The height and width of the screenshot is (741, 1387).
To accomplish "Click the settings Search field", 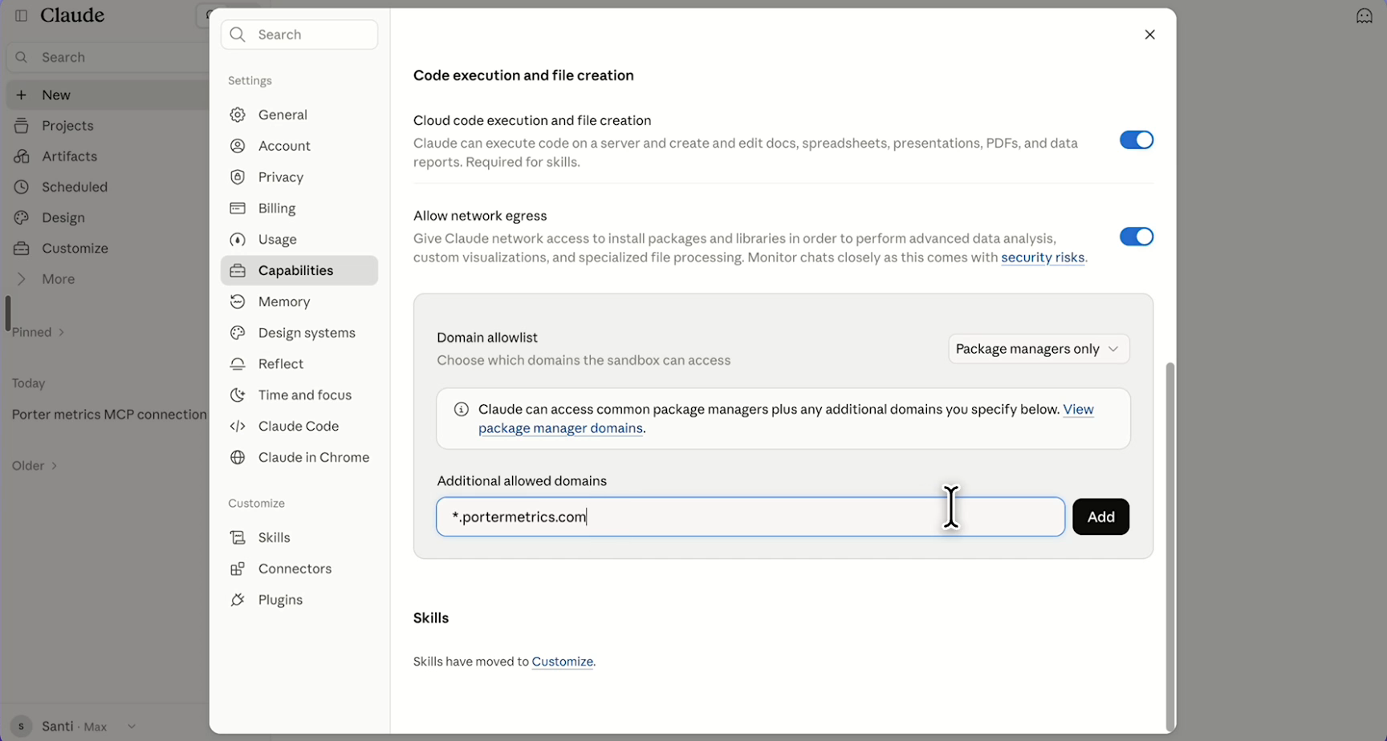I will (x=299, y=34).
